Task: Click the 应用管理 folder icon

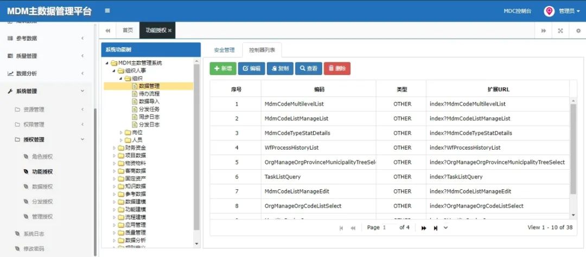Action: 120,225
